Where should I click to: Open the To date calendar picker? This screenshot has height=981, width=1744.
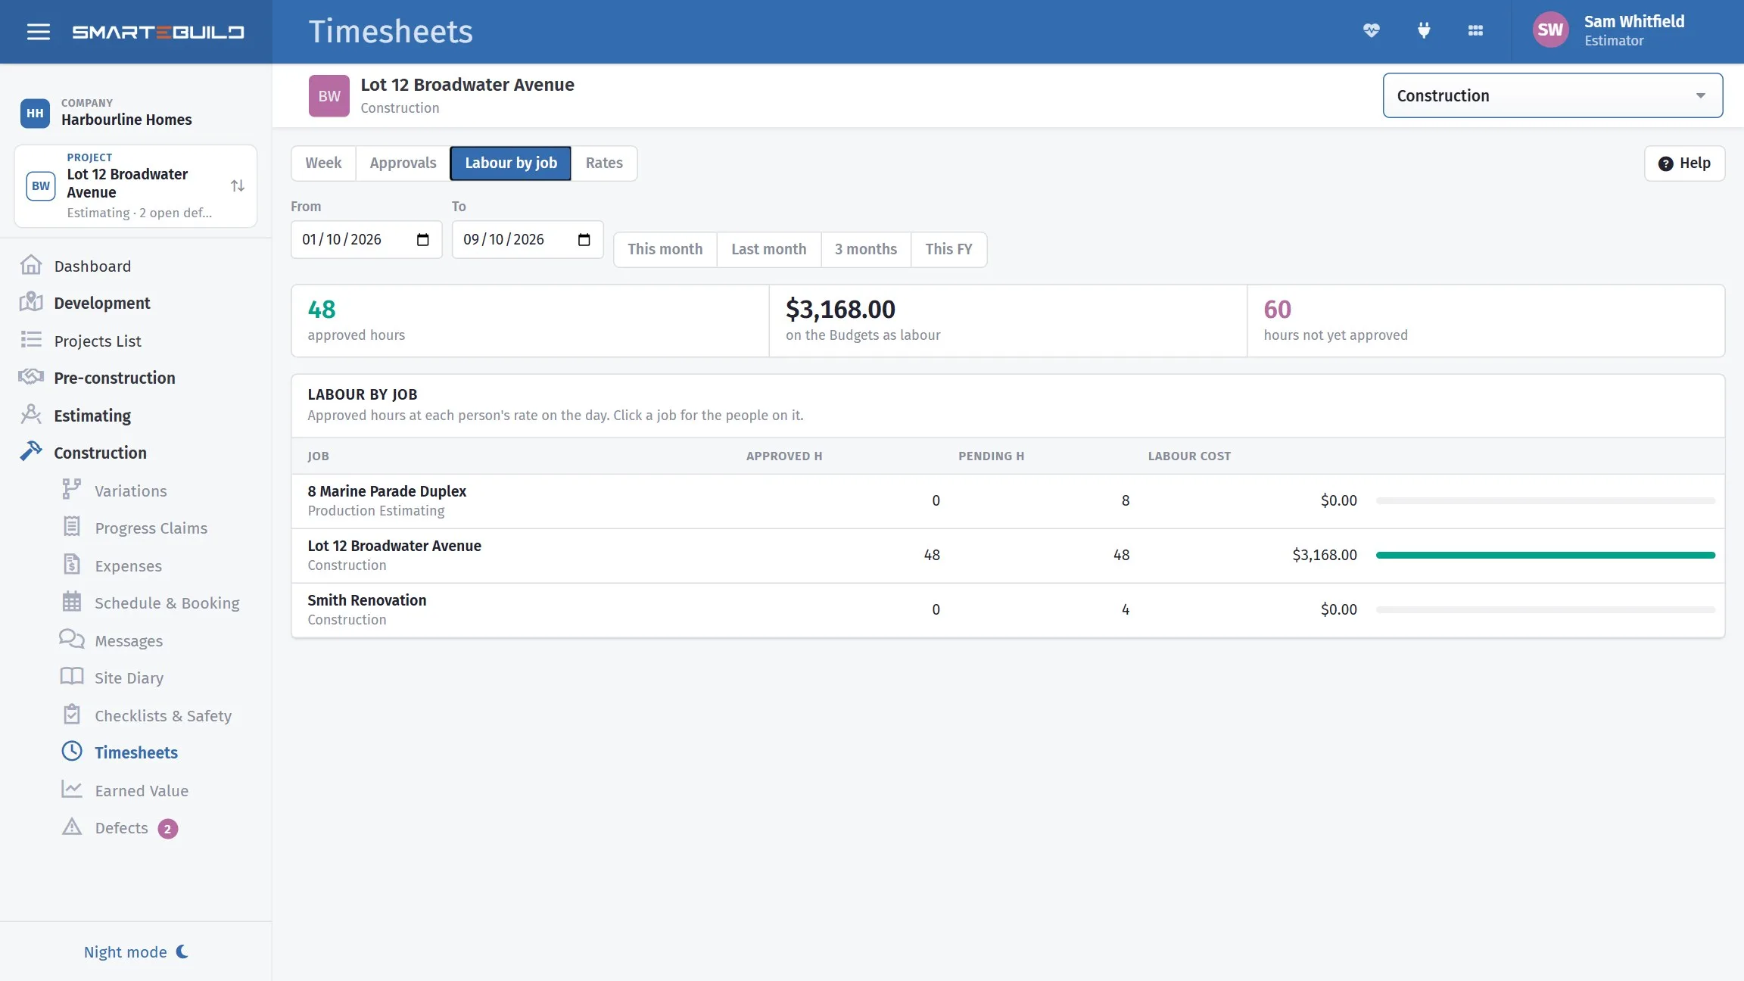pyautogui.click(x=584, y=240)
